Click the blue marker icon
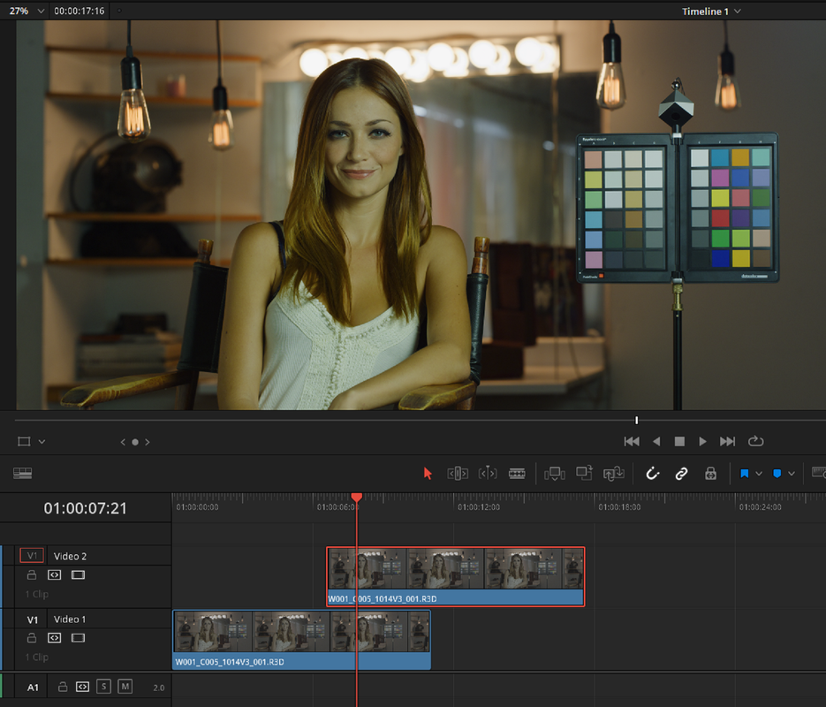826x707 pixels. pyautogui.click(x=777, y=474)
